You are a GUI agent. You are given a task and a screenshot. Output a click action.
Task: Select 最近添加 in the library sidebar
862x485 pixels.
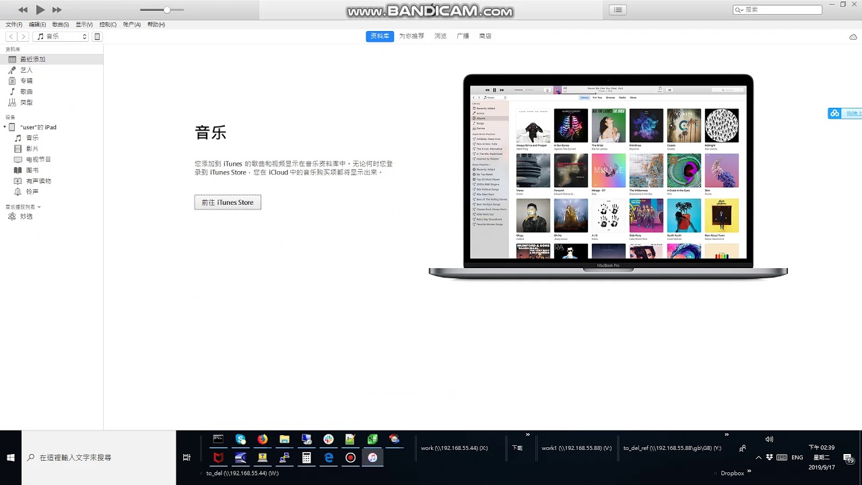coord(51,59)
